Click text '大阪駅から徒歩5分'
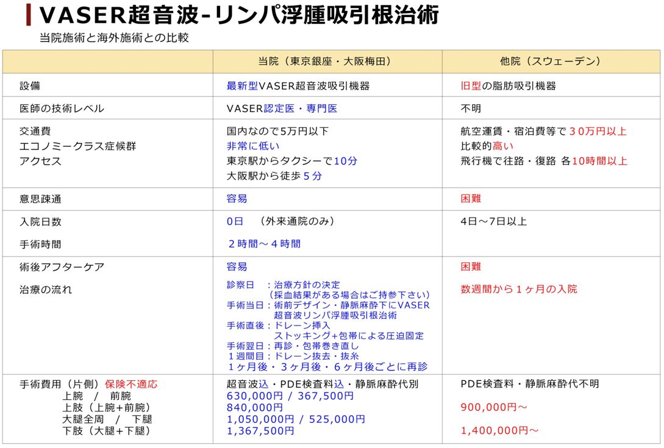664x448 pixels. tap(274, 176)
